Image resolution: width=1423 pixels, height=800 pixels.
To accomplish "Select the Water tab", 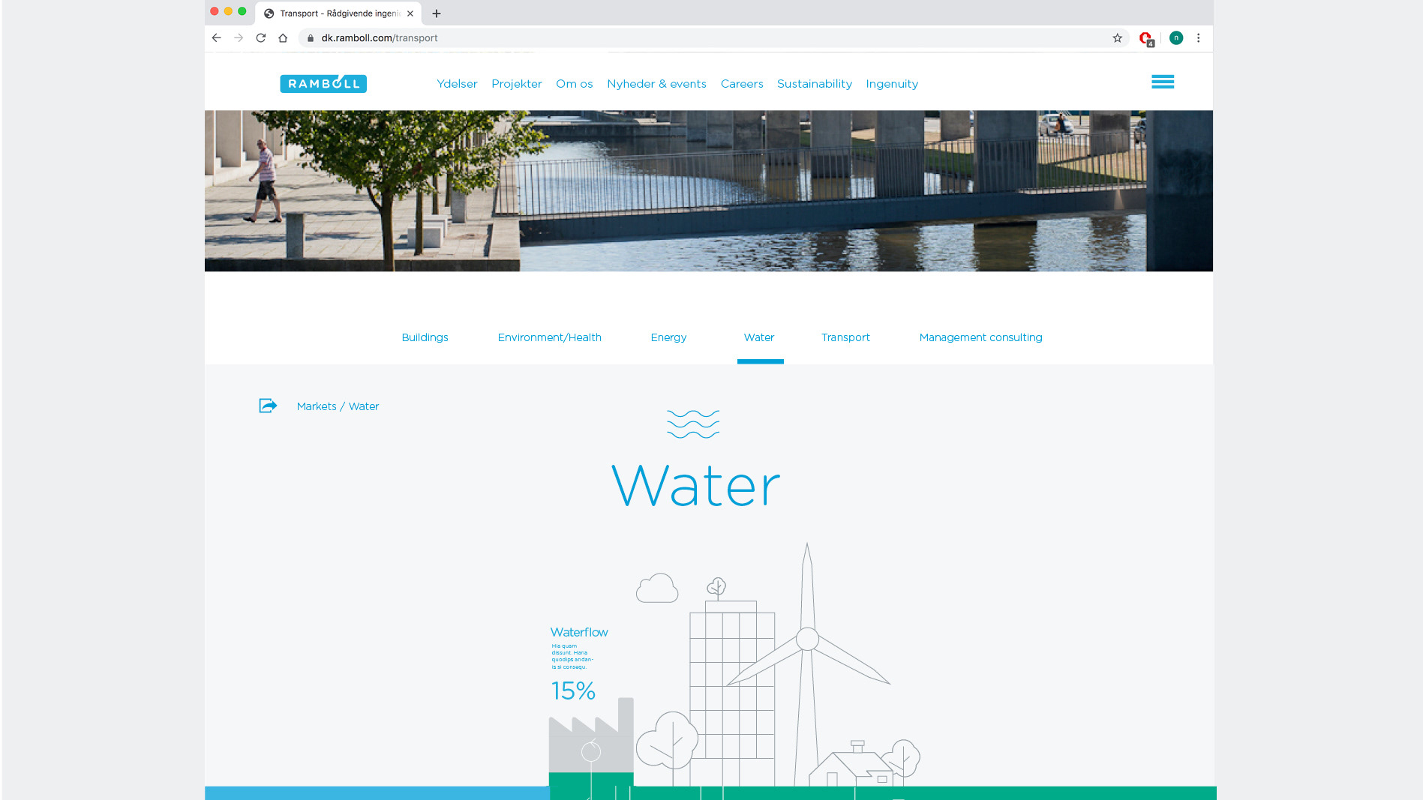I will [759, 337].
